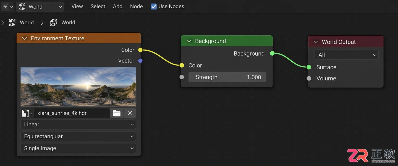
Task: Click the Strength input socket
Action: [182, 77]
